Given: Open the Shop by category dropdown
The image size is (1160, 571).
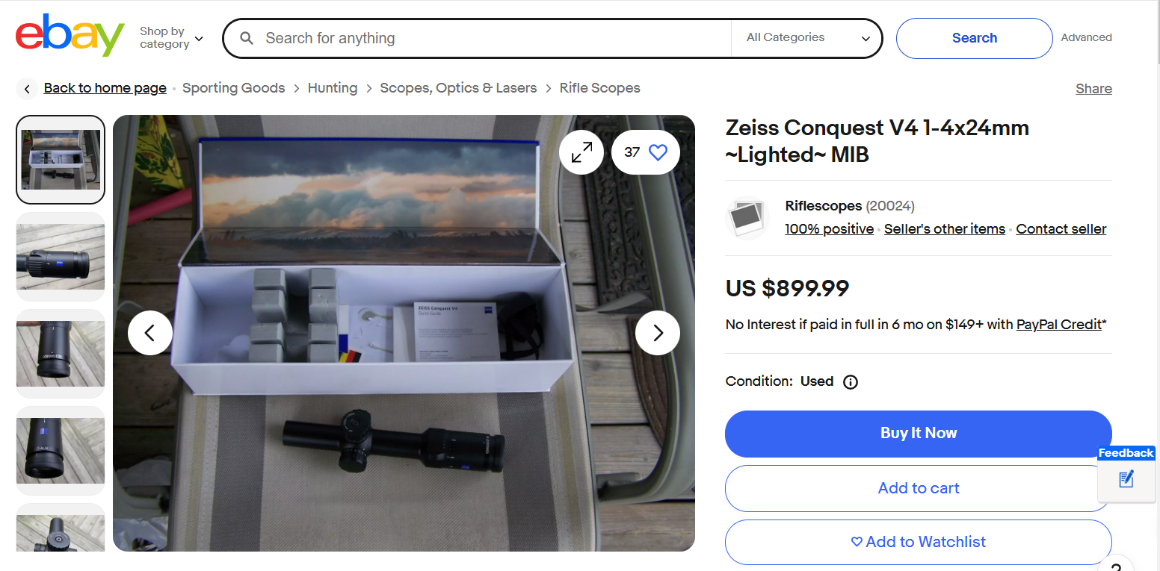Looking at the screenshot, I should click(x=171, y=38).
